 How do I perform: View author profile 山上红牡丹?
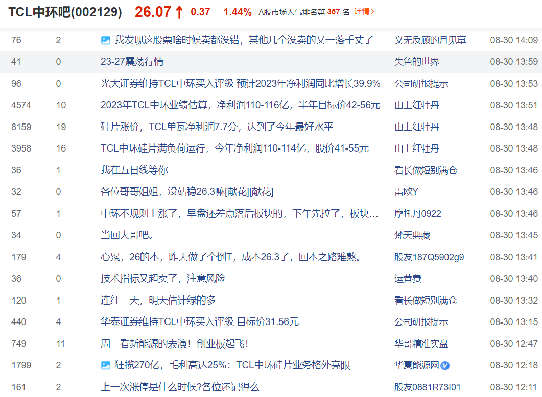416,105
